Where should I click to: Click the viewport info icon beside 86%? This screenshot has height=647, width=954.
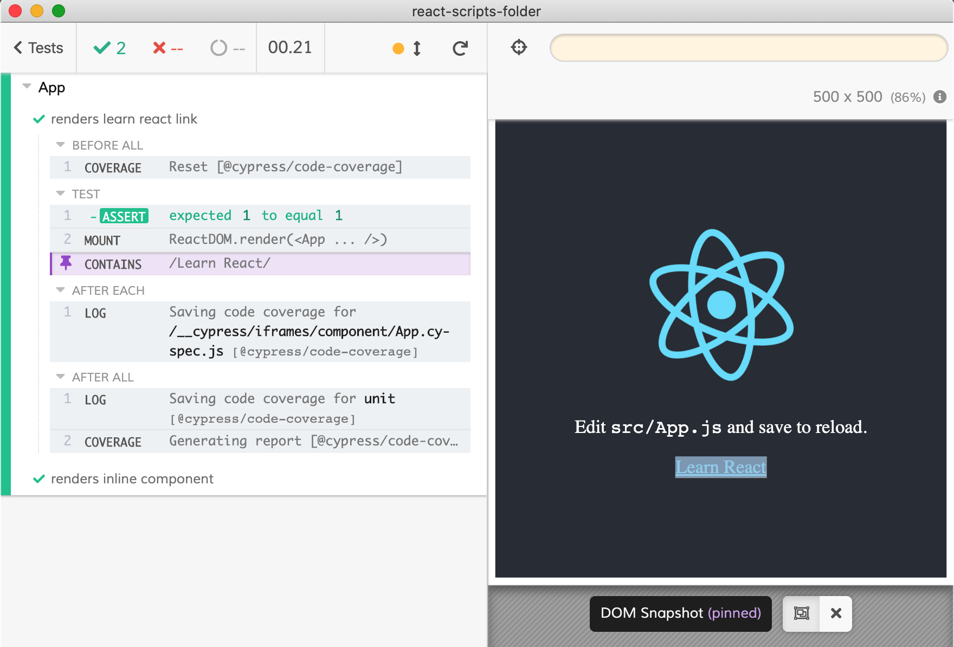click(x=940, y=97)
